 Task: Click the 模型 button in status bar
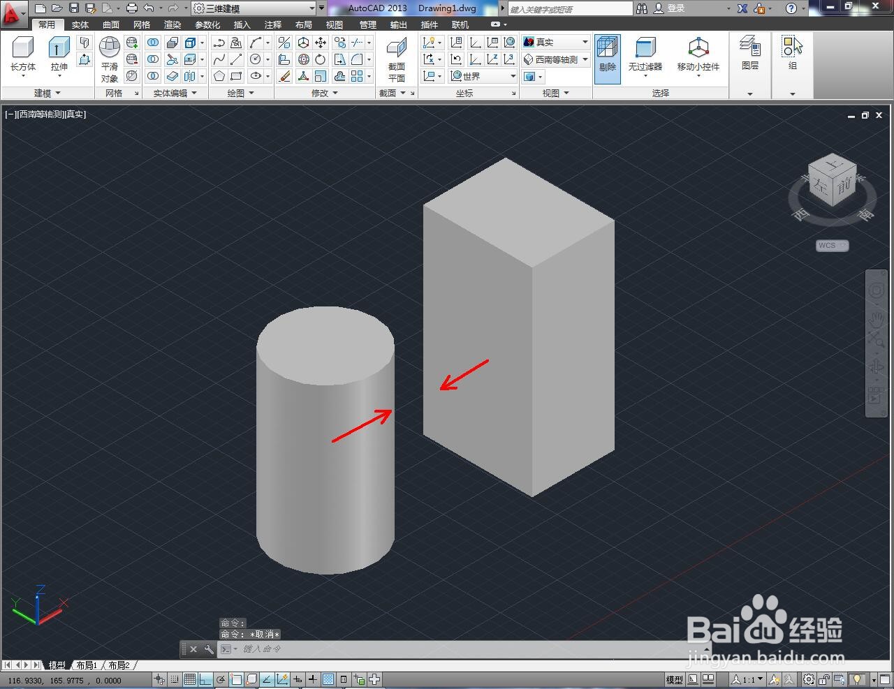[x=675, y=679]
